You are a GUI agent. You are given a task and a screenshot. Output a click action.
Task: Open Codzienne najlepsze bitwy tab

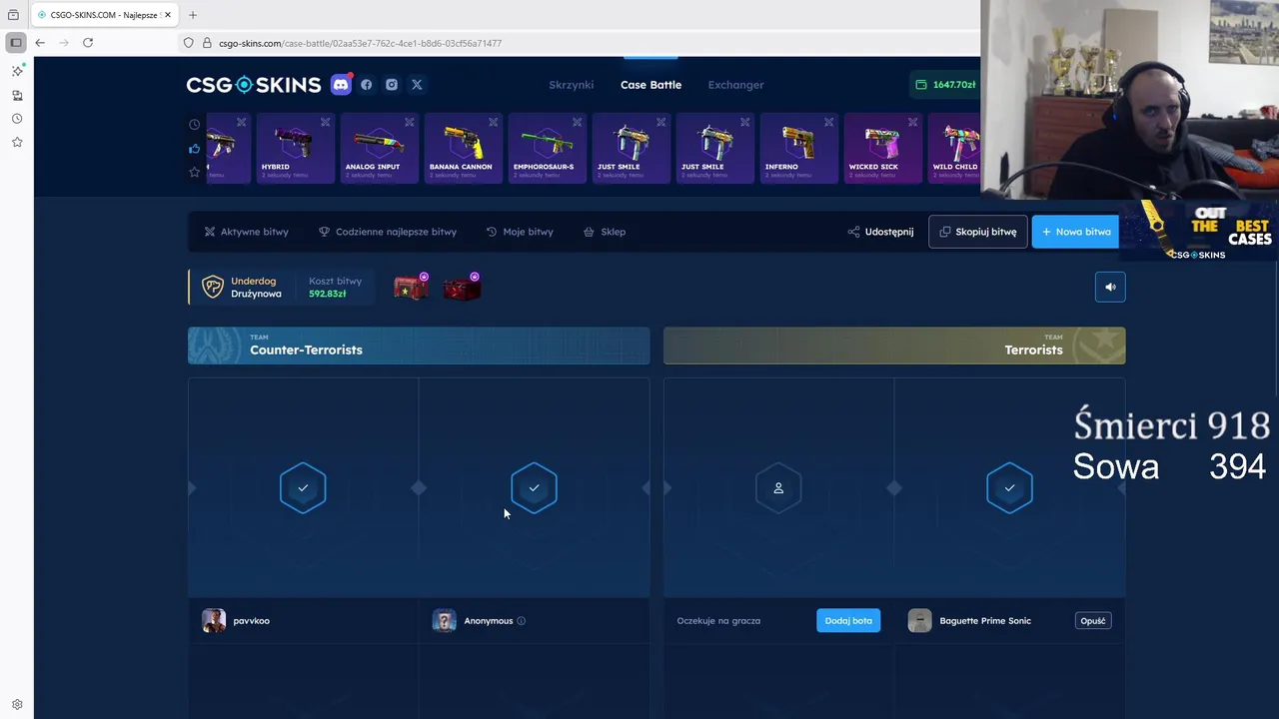pyautogui.click(x=388, y=232)
